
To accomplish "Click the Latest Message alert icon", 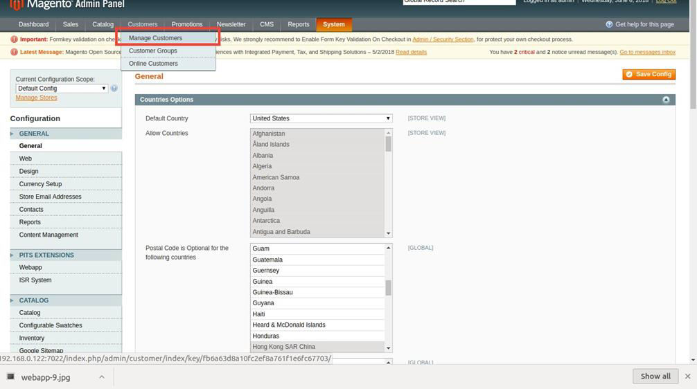I will pos(15,52).
